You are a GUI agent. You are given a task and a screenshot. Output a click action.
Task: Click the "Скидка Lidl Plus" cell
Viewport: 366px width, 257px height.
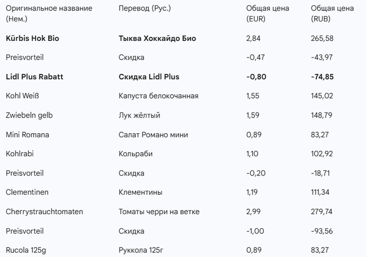(149, 77)
